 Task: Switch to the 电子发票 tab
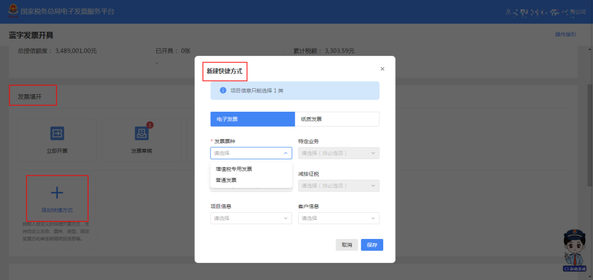[x=253, y=119]
